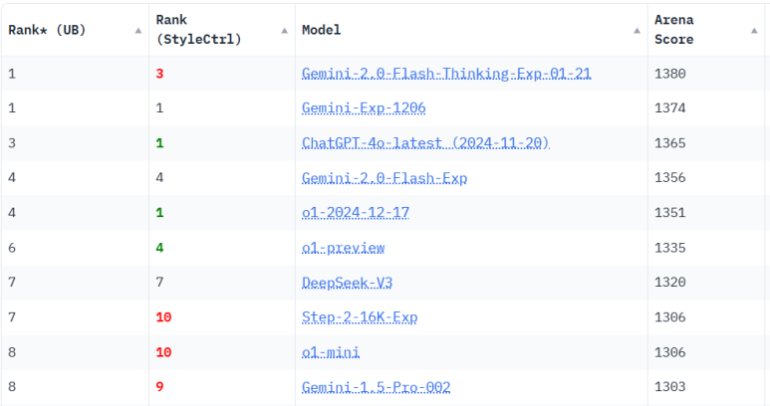Click UB rank 8 in Gemini-1.5-Pro-002 row

12,387
